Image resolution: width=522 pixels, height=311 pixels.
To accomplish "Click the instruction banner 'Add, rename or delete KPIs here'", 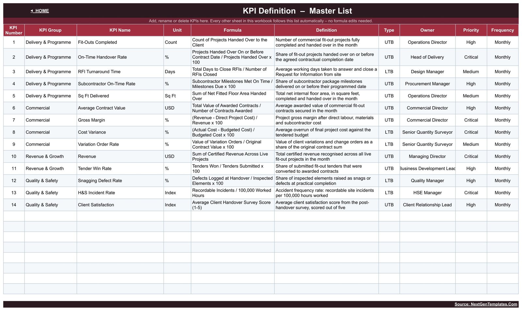I will 261,21.
